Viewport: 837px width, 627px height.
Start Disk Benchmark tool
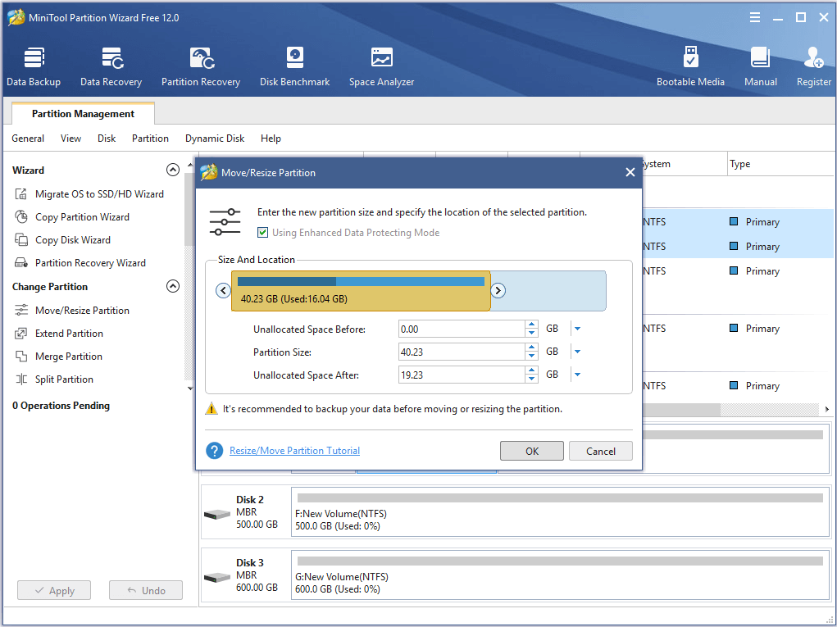coord(294,66)
